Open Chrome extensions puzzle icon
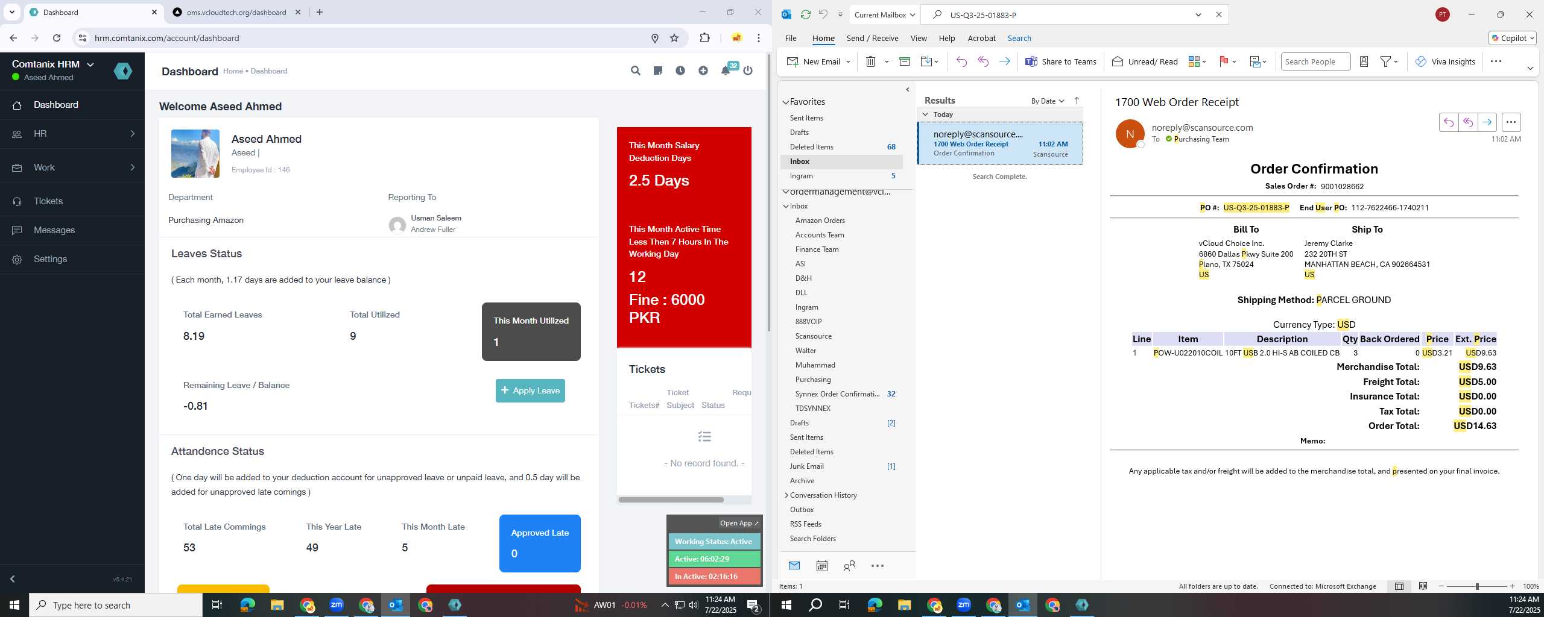The height and width of the screenshot is (617, 1544). coord(704,38)
